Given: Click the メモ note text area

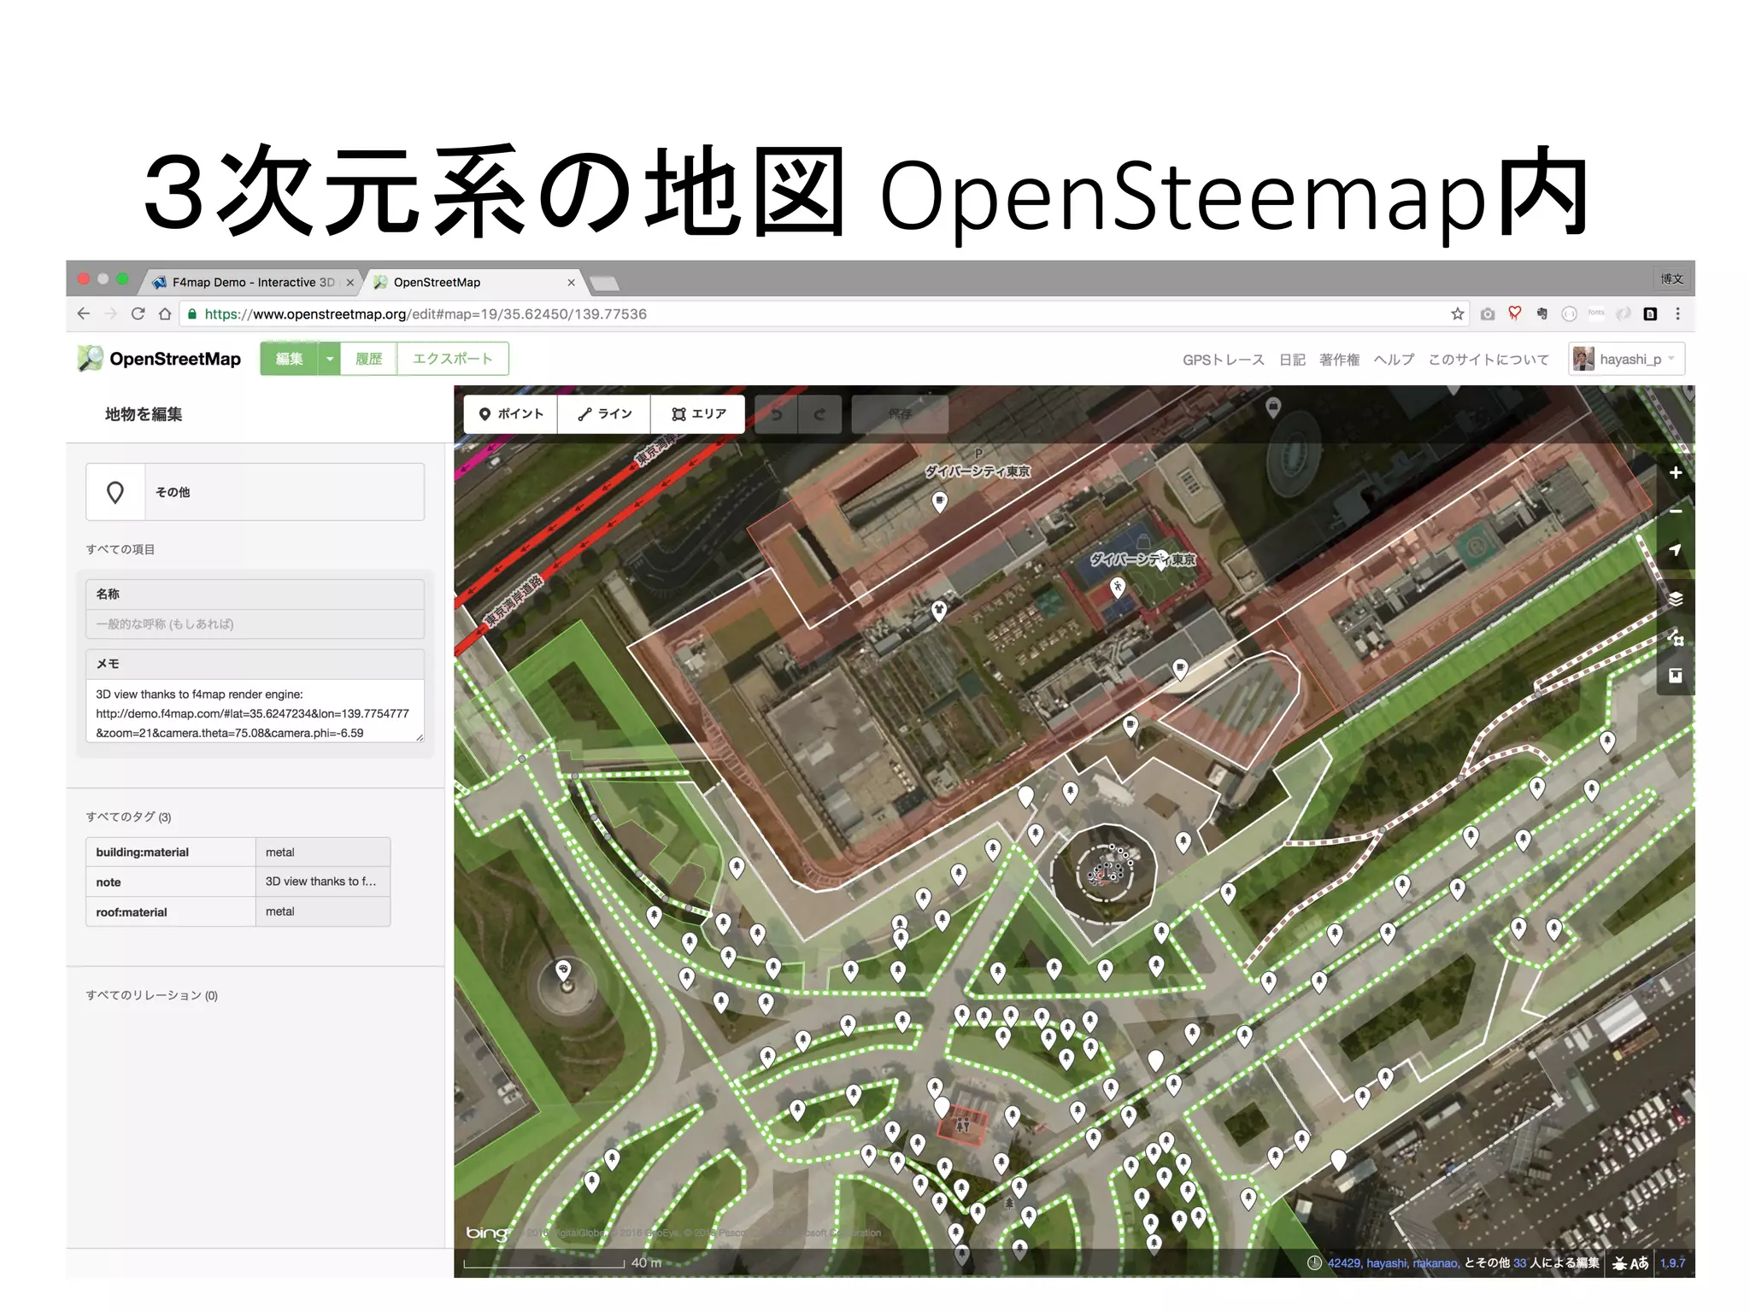Looking at the screenshot, I should point(255,712).
